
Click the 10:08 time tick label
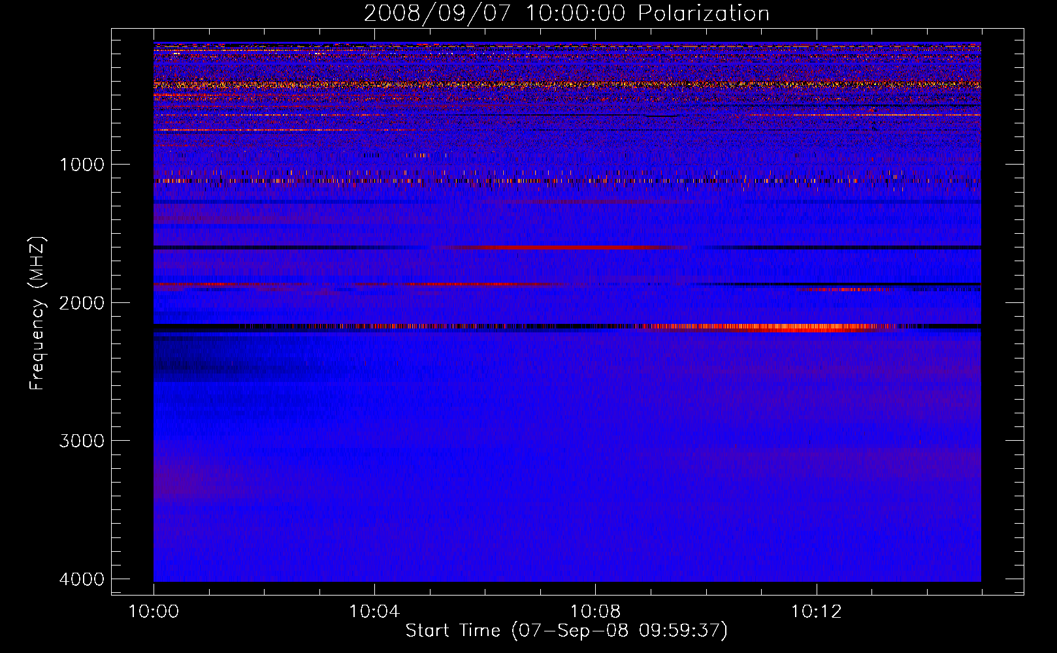(595, 612)
